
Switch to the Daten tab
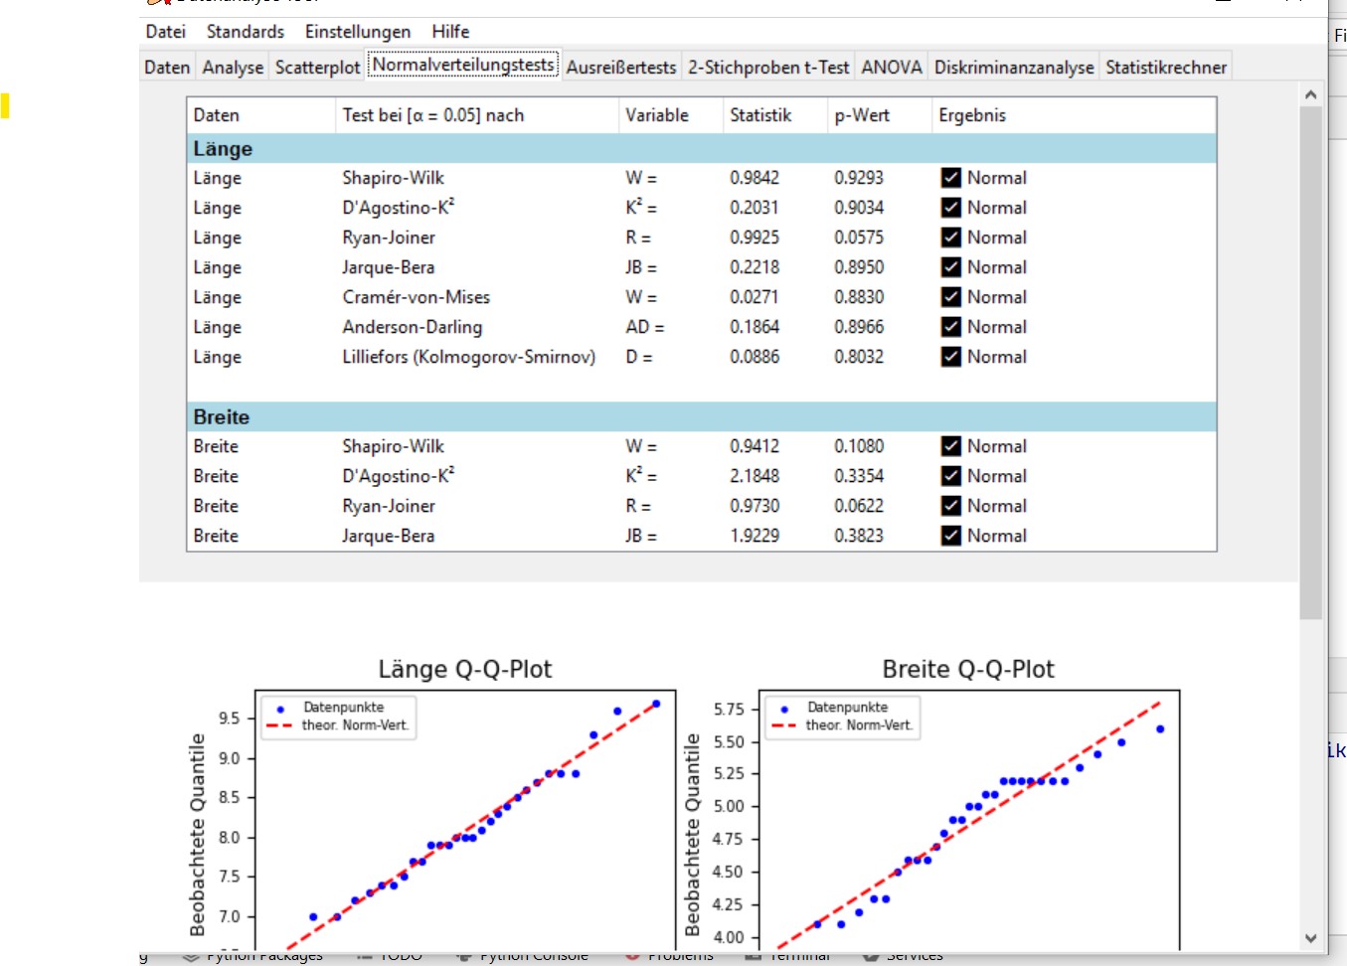pos(167,68)
